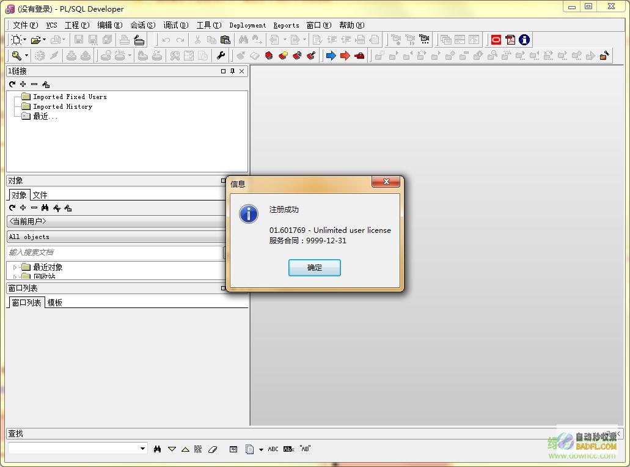
Task: Click the plus icon in connection panel
Action: [x=23, y=84]
